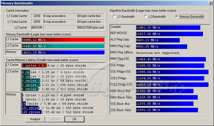
Task: Click the L1 Data Cache 8-way associative field
Action: pyautogui.click(x=59, y=22)
